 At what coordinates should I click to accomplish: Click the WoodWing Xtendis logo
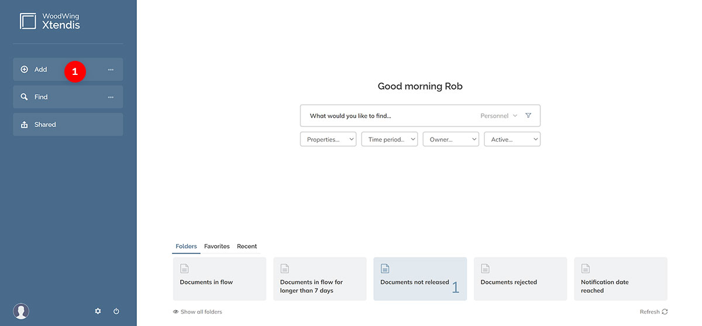[x=50, y=21]
